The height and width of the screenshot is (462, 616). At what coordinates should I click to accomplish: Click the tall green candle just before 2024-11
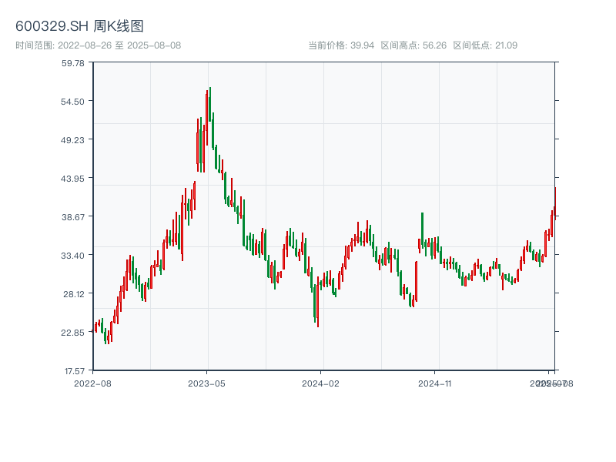click(x=422, y=229)
